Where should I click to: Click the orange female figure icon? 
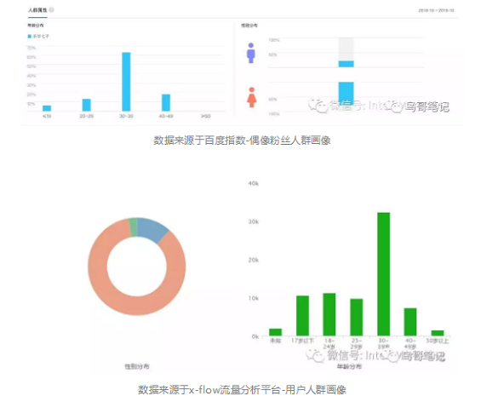(x=251, y=97)
